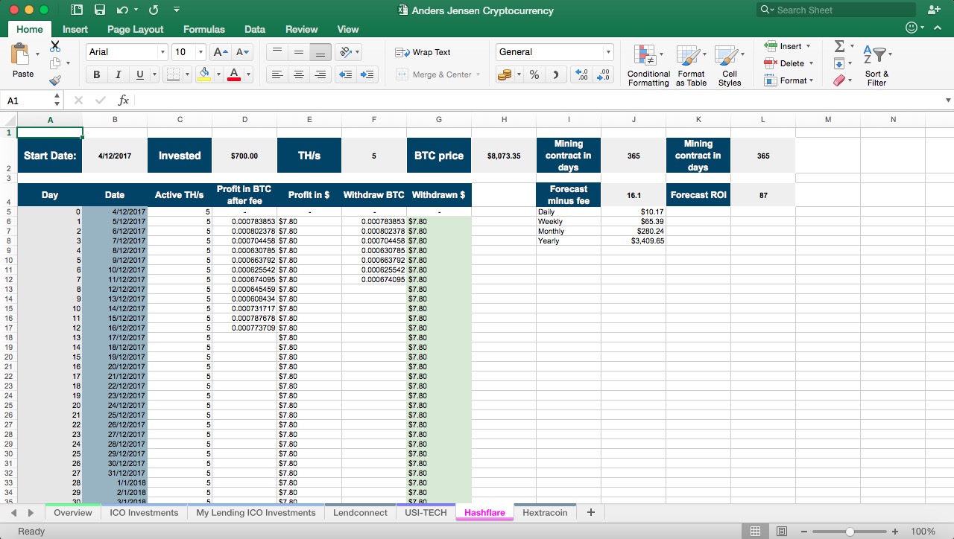This screenshot has height=539, width=954.
Task: Switch to the Insert ribbon tab
Action: click(x=75, y=29)
